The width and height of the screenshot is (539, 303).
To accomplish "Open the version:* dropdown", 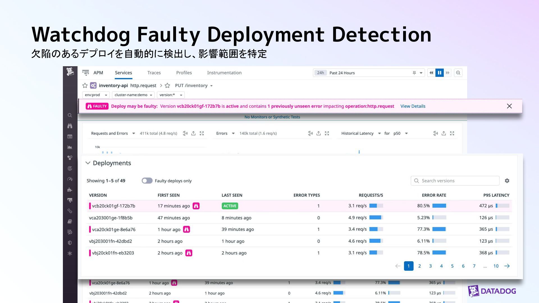I will [171, 95].
